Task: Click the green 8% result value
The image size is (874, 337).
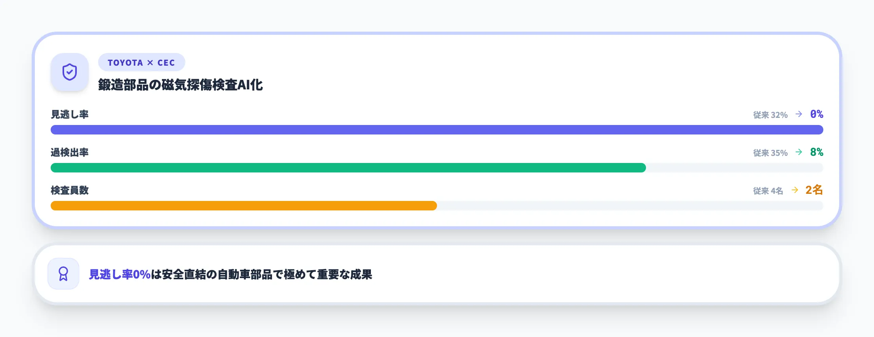Action: pyautogui.click(x=817, y=152)
